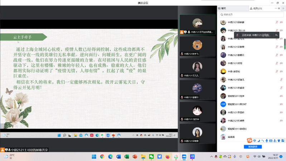Viewport: 286px width, 161px height.
Task: Click the arrow icon on the 正在讲话 popup
Action: pyautogui.click(x=276, y=35)
